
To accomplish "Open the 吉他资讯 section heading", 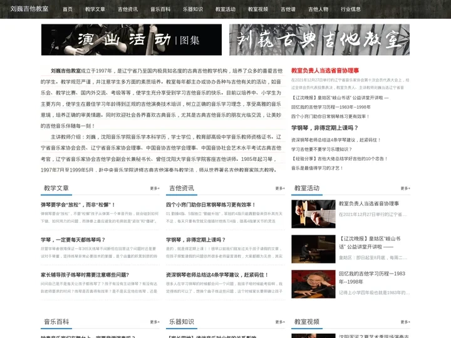I will [x=182, y=188].
